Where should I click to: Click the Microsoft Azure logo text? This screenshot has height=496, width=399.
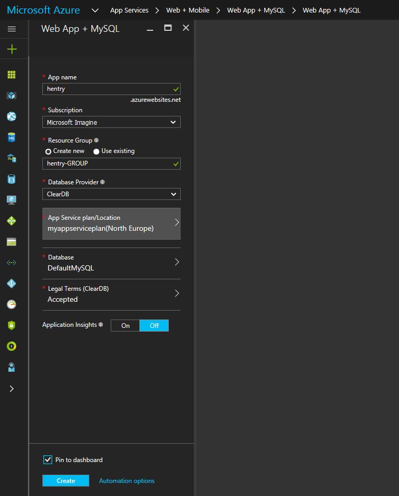(x=43, y=10)
